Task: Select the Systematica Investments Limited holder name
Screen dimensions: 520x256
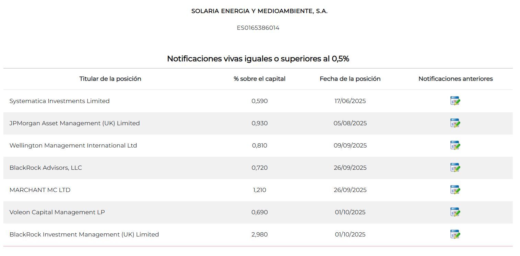Action: pos(59,101)
